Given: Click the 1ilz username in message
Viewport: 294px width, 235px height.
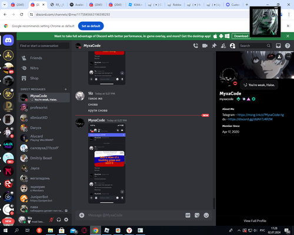Looking at the screenshot, I should (x=91, y=93).
